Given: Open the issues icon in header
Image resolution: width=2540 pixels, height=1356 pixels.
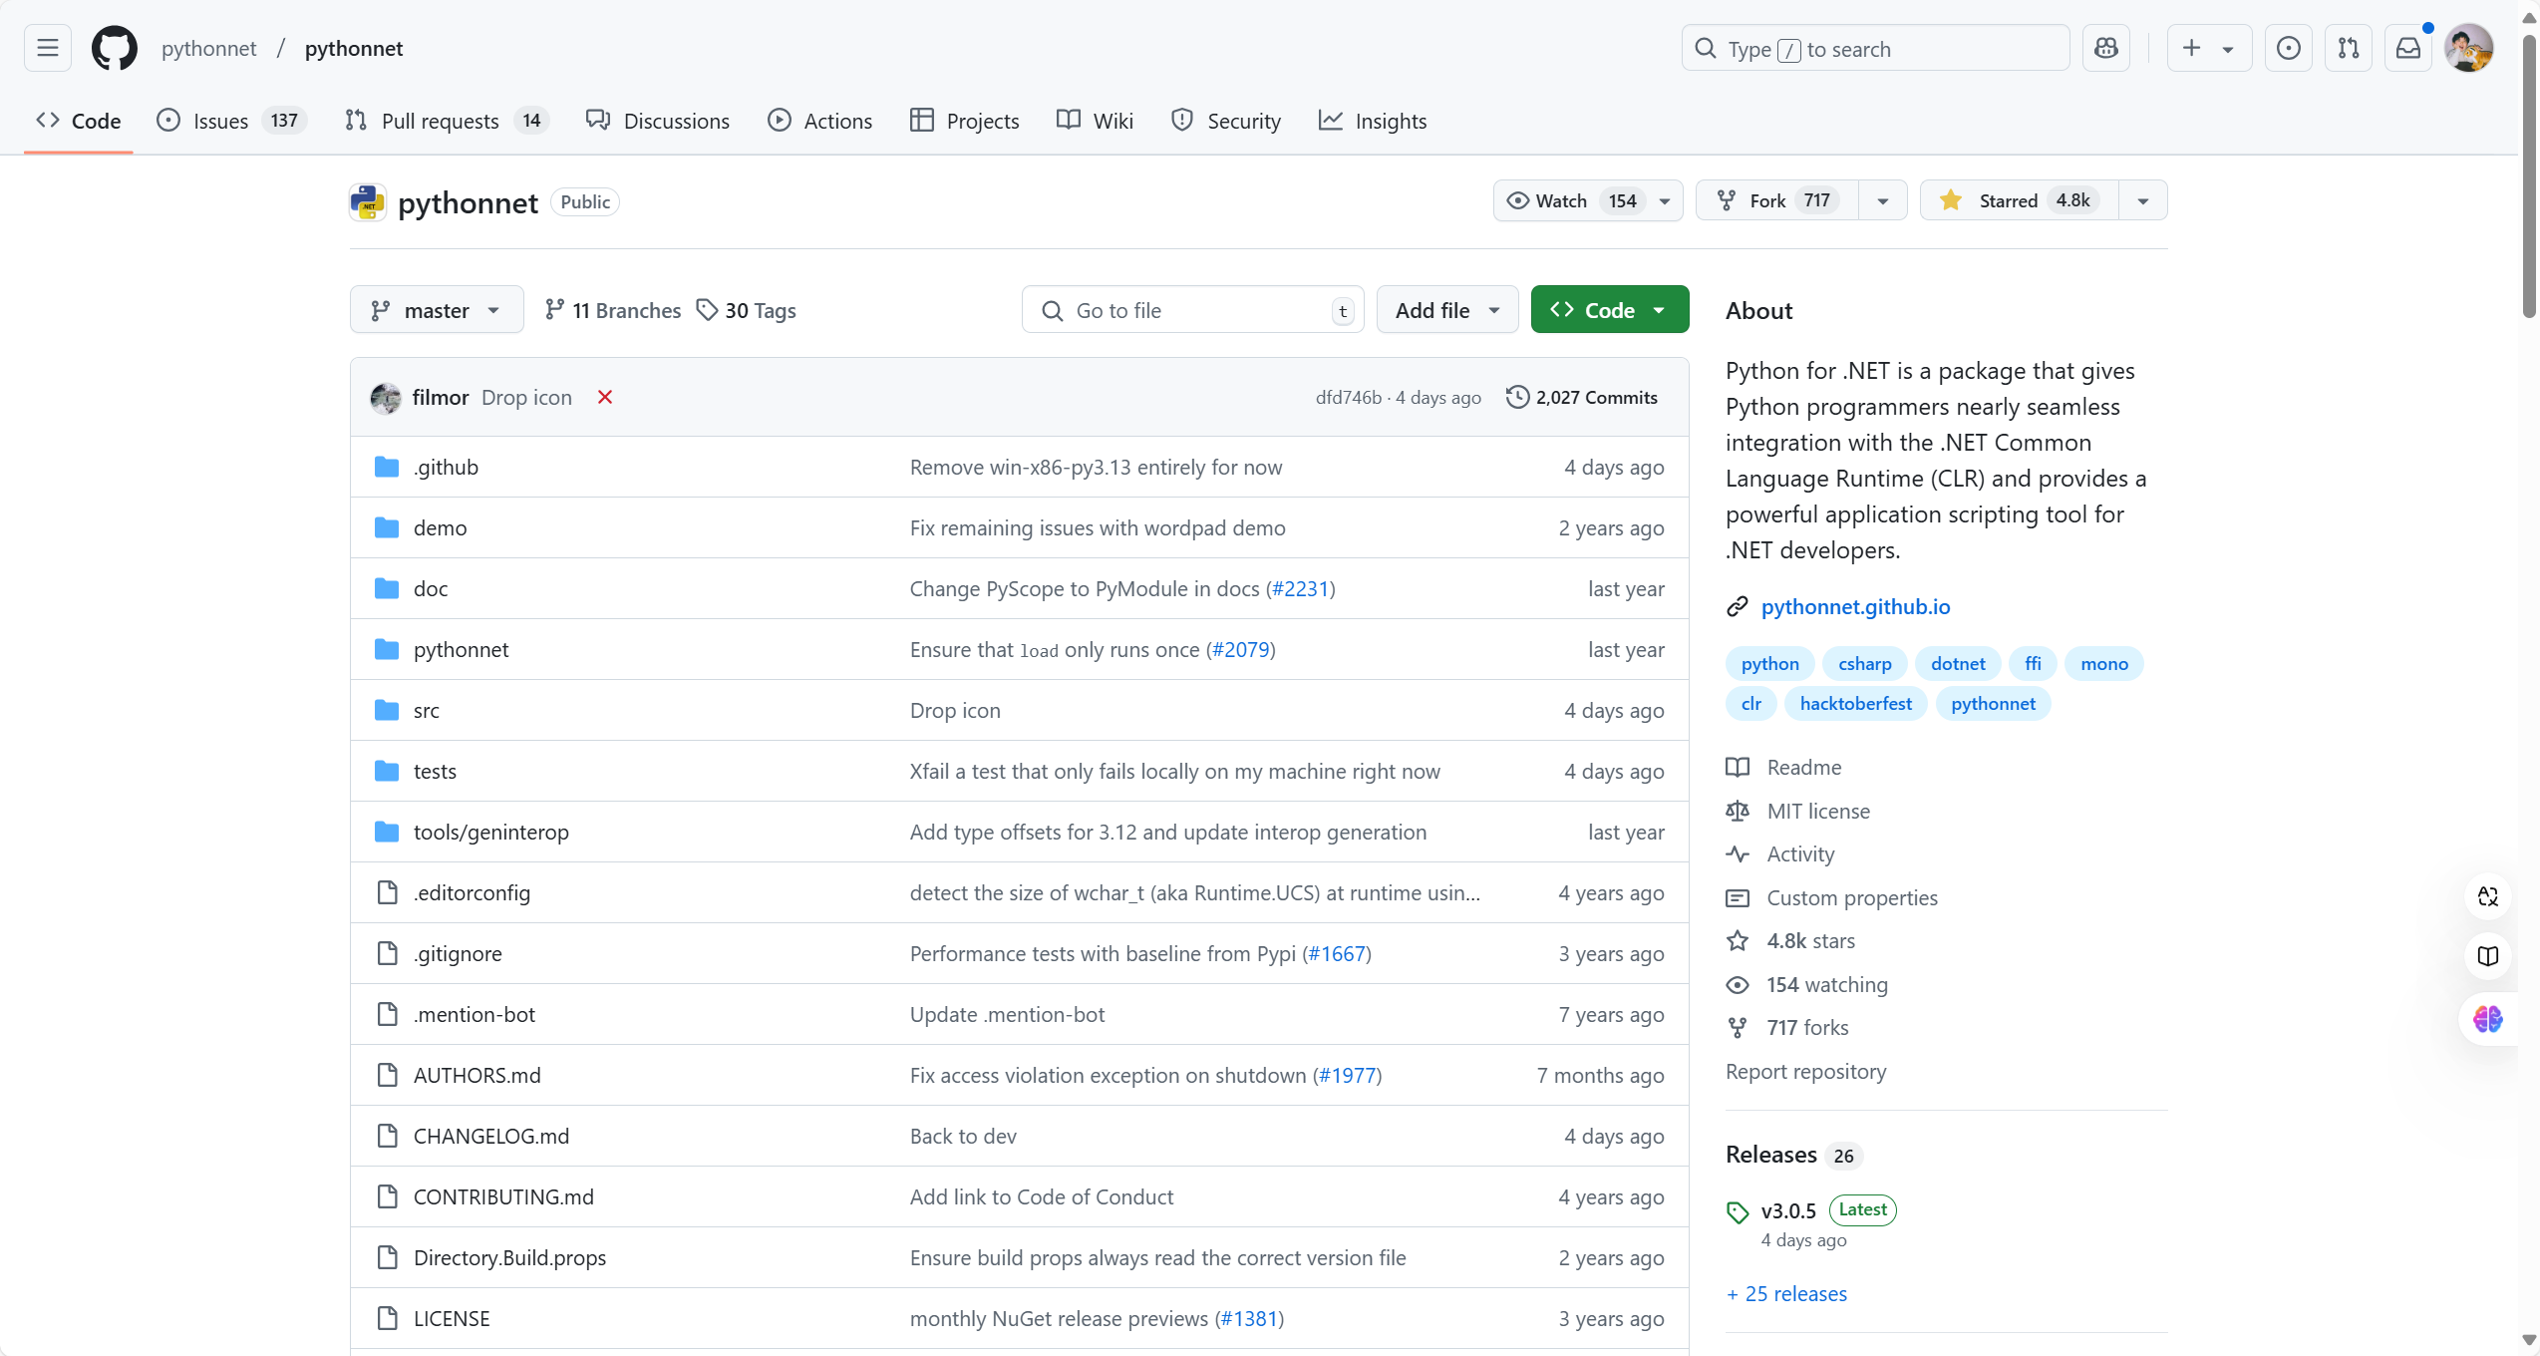Looking at the screenshot, I should click(2289, 48).
